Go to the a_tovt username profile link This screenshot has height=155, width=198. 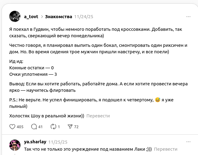point(31,17)
